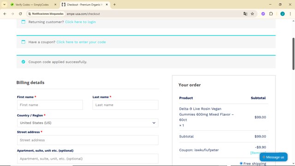Go back to the previous page
Screen dimensions: 295x166
(x=5, y=14)
